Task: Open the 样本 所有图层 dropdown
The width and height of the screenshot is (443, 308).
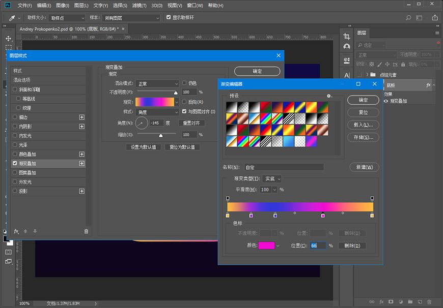Action: pos(131,18)
